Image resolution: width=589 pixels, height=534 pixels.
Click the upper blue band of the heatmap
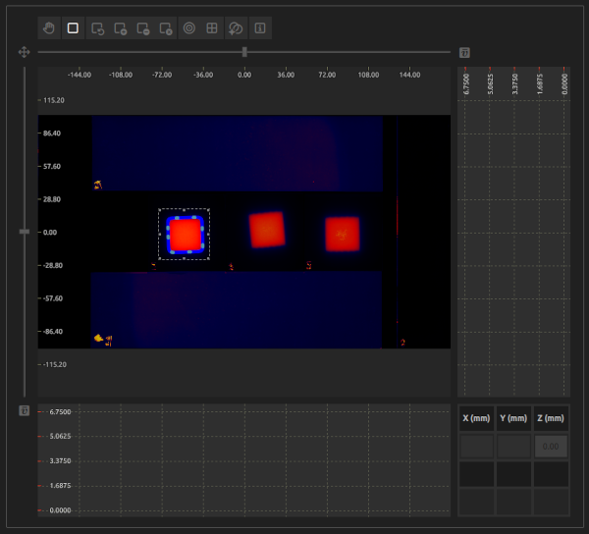point(237,153)
